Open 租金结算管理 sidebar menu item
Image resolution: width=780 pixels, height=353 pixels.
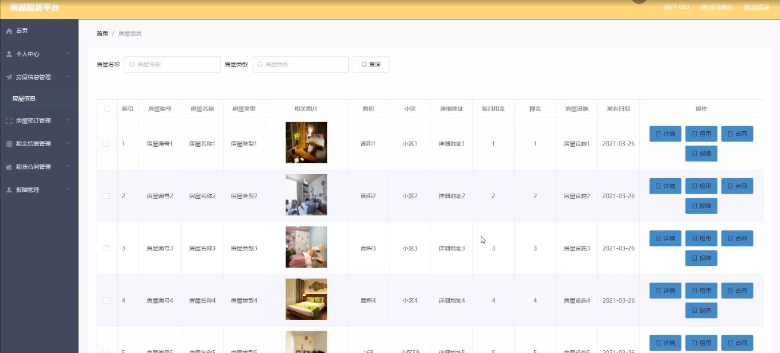pos(39,144)
